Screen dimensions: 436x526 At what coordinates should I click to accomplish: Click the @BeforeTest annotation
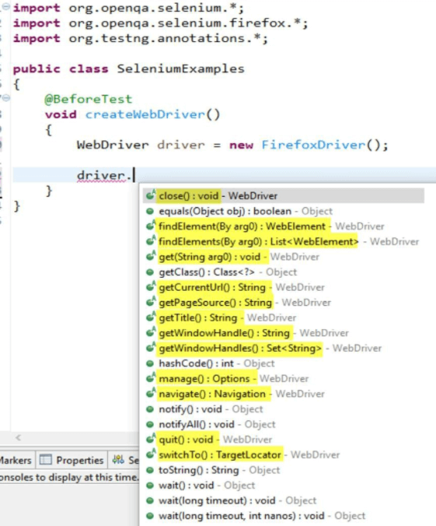point(89,99)
